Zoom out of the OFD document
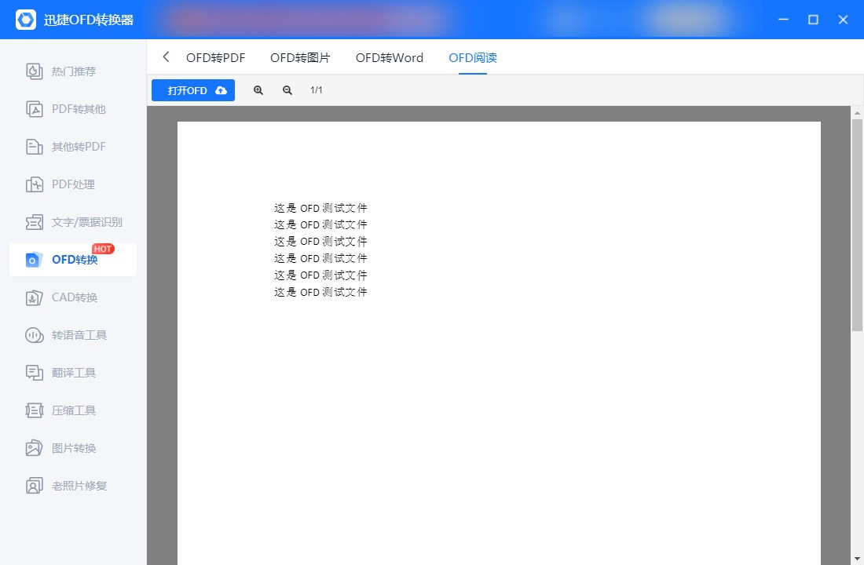This screenshot has width=864, height=565. coord(287,90)
